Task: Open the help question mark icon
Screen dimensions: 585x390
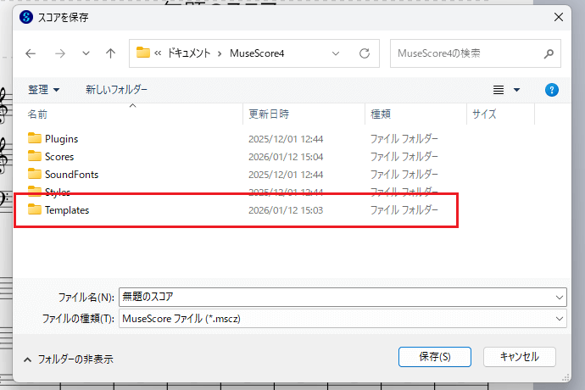Action: (x=552, y=89)
